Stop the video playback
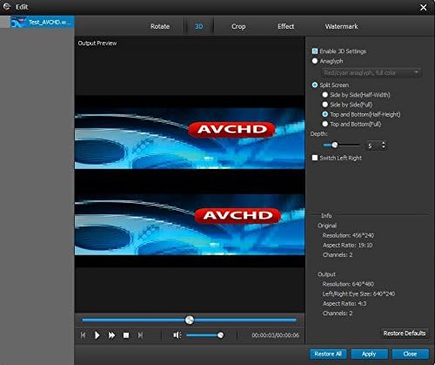 point(126,335)
